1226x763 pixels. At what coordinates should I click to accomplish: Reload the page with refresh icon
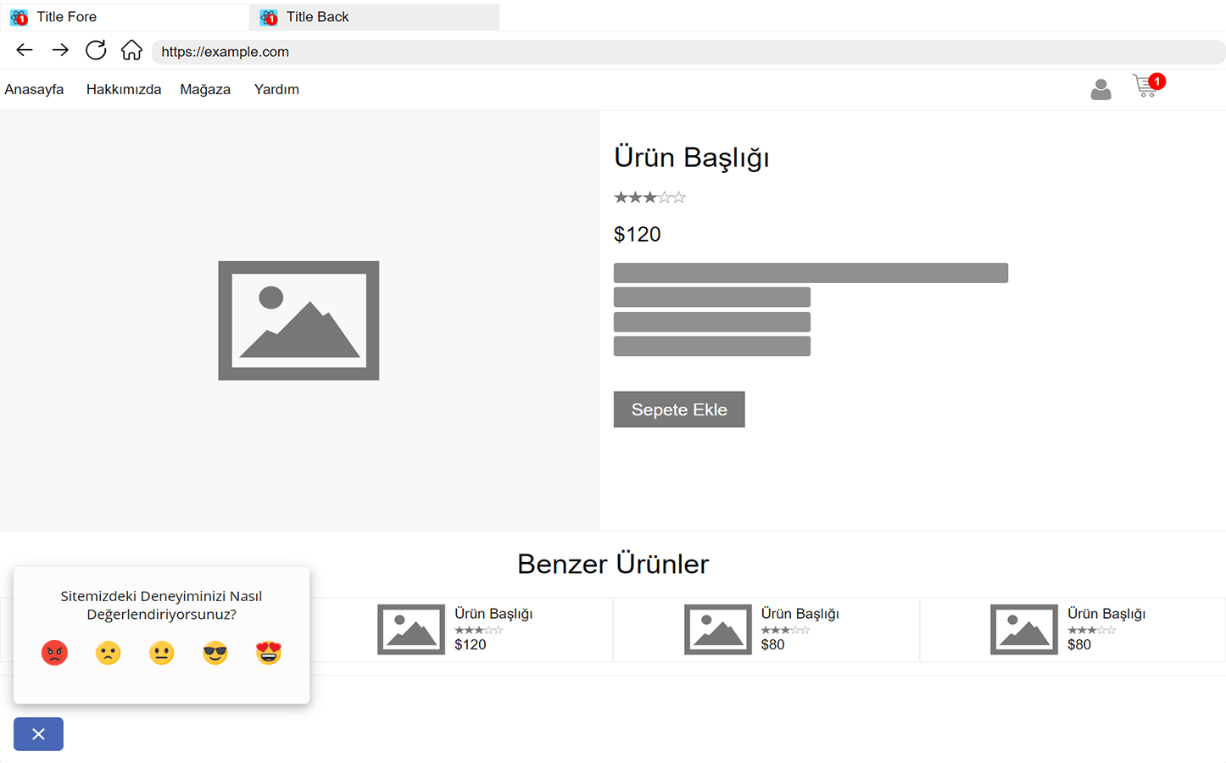pyautogui.click(x=96, y=51)
